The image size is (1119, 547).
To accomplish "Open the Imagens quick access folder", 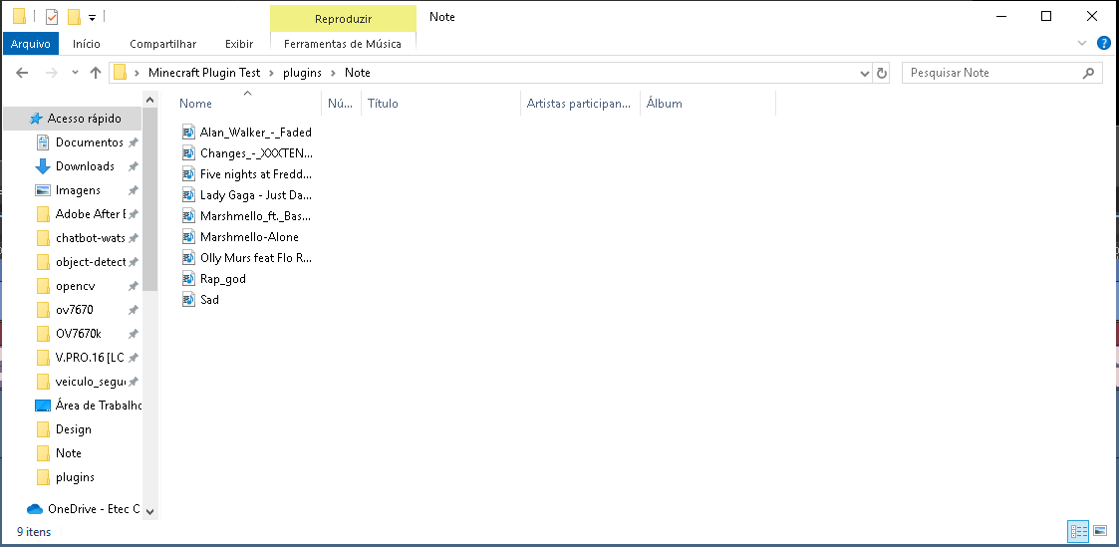I will 78,190.
